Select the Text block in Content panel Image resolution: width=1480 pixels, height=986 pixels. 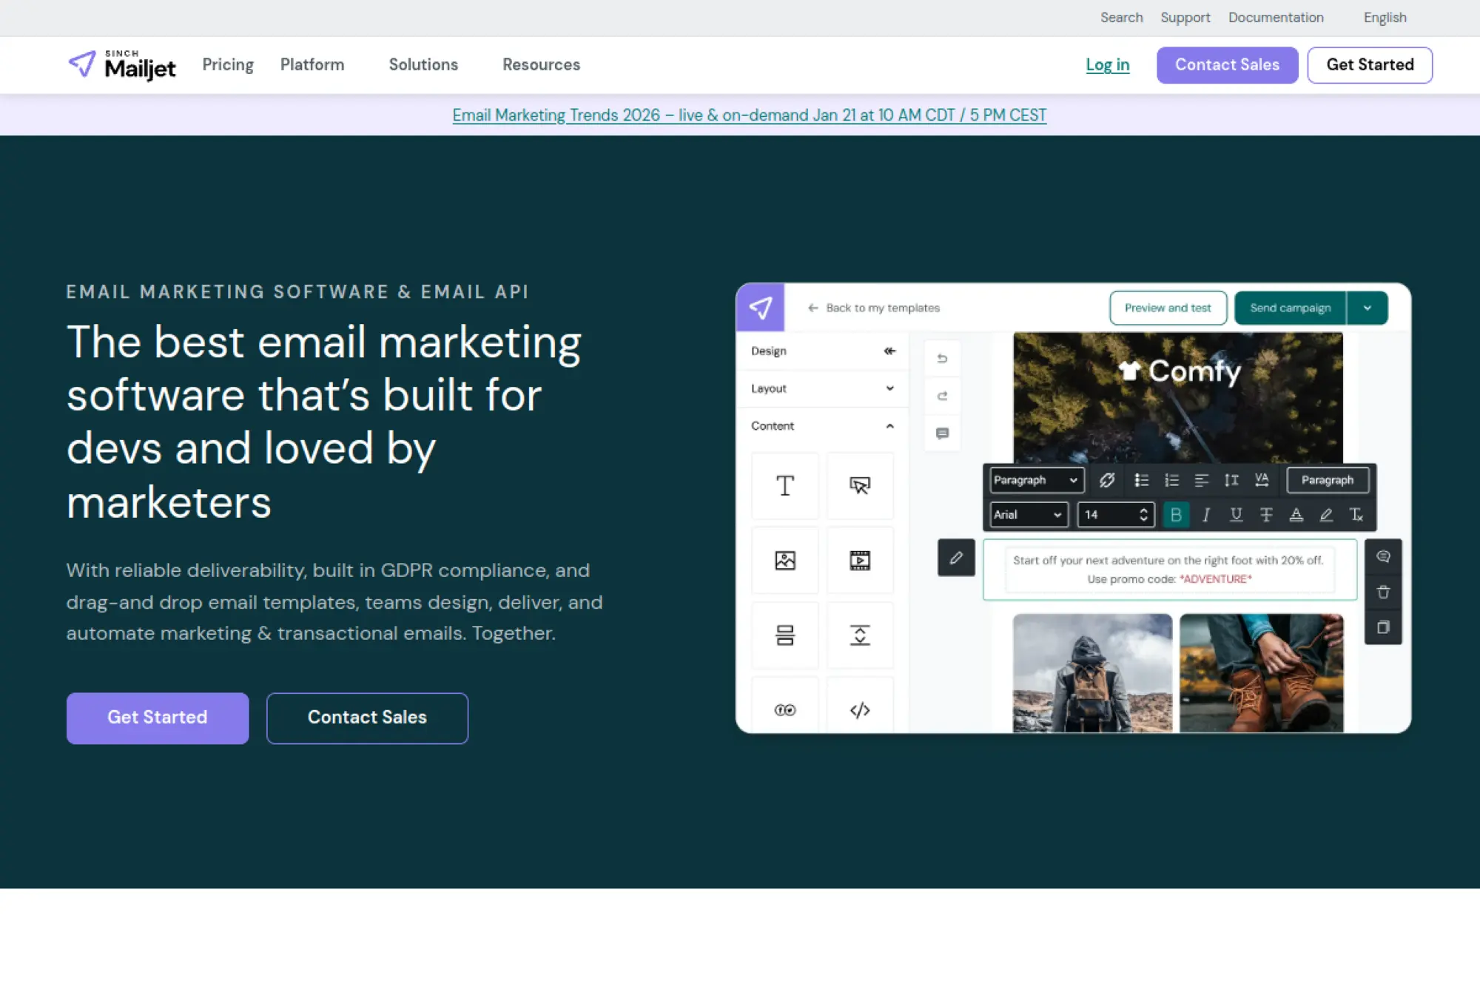pos(784,486)
